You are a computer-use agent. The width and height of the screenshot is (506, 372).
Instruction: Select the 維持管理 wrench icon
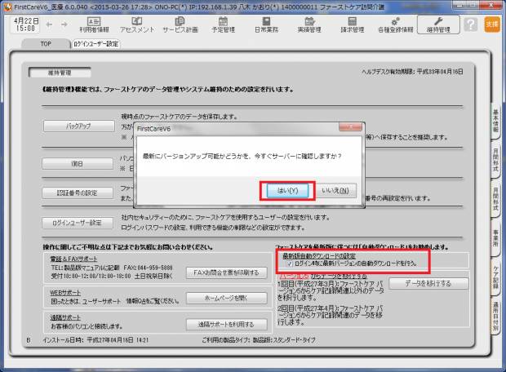[x=438, y=24]
